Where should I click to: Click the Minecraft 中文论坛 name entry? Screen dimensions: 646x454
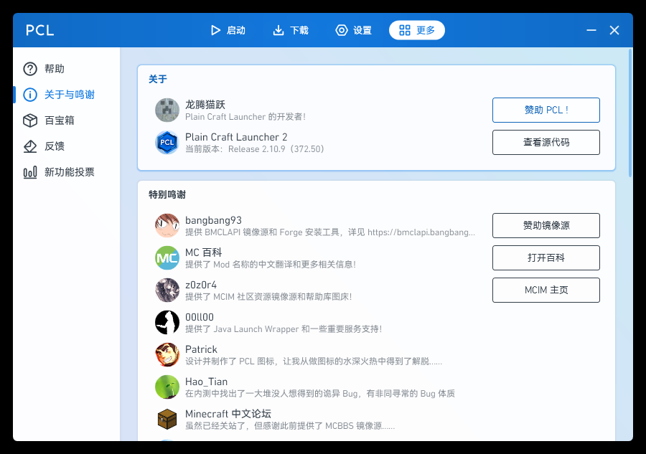pos(228,414)
